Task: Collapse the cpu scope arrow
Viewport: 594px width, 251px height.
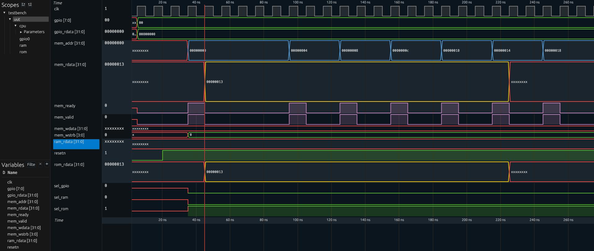Action: 15,26
